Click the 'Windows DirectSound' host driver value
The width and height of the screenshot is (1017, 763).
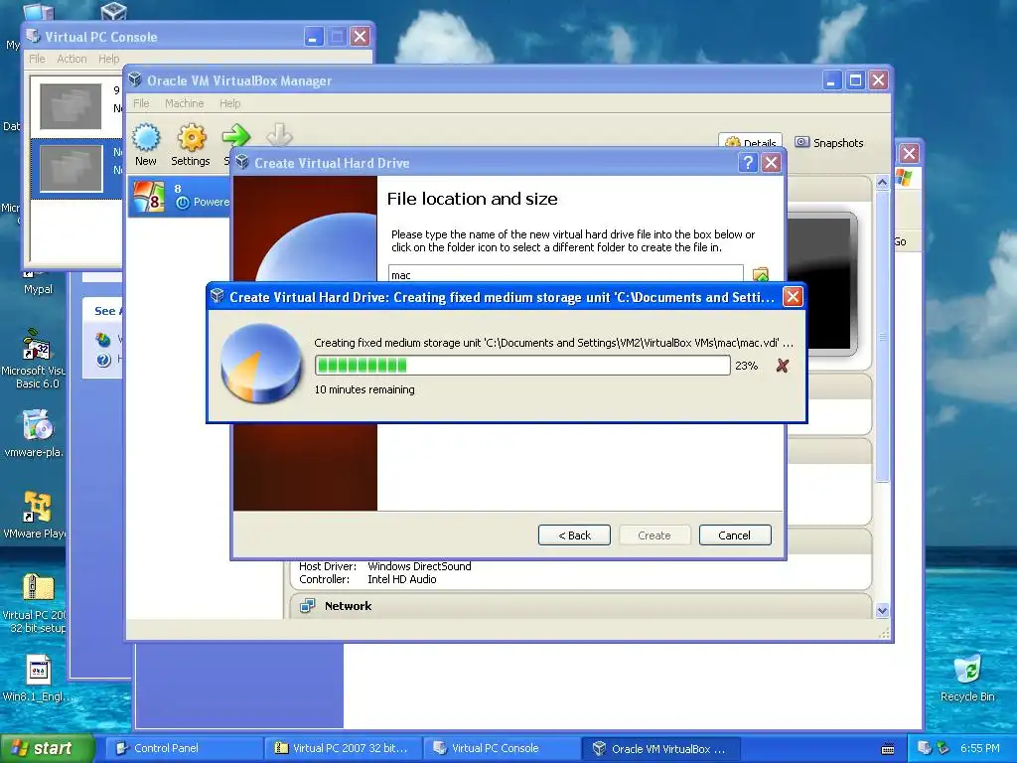(420, 566)
